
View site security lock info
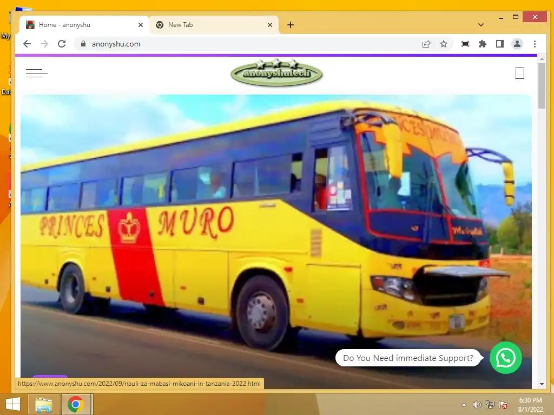pos(83,44)
